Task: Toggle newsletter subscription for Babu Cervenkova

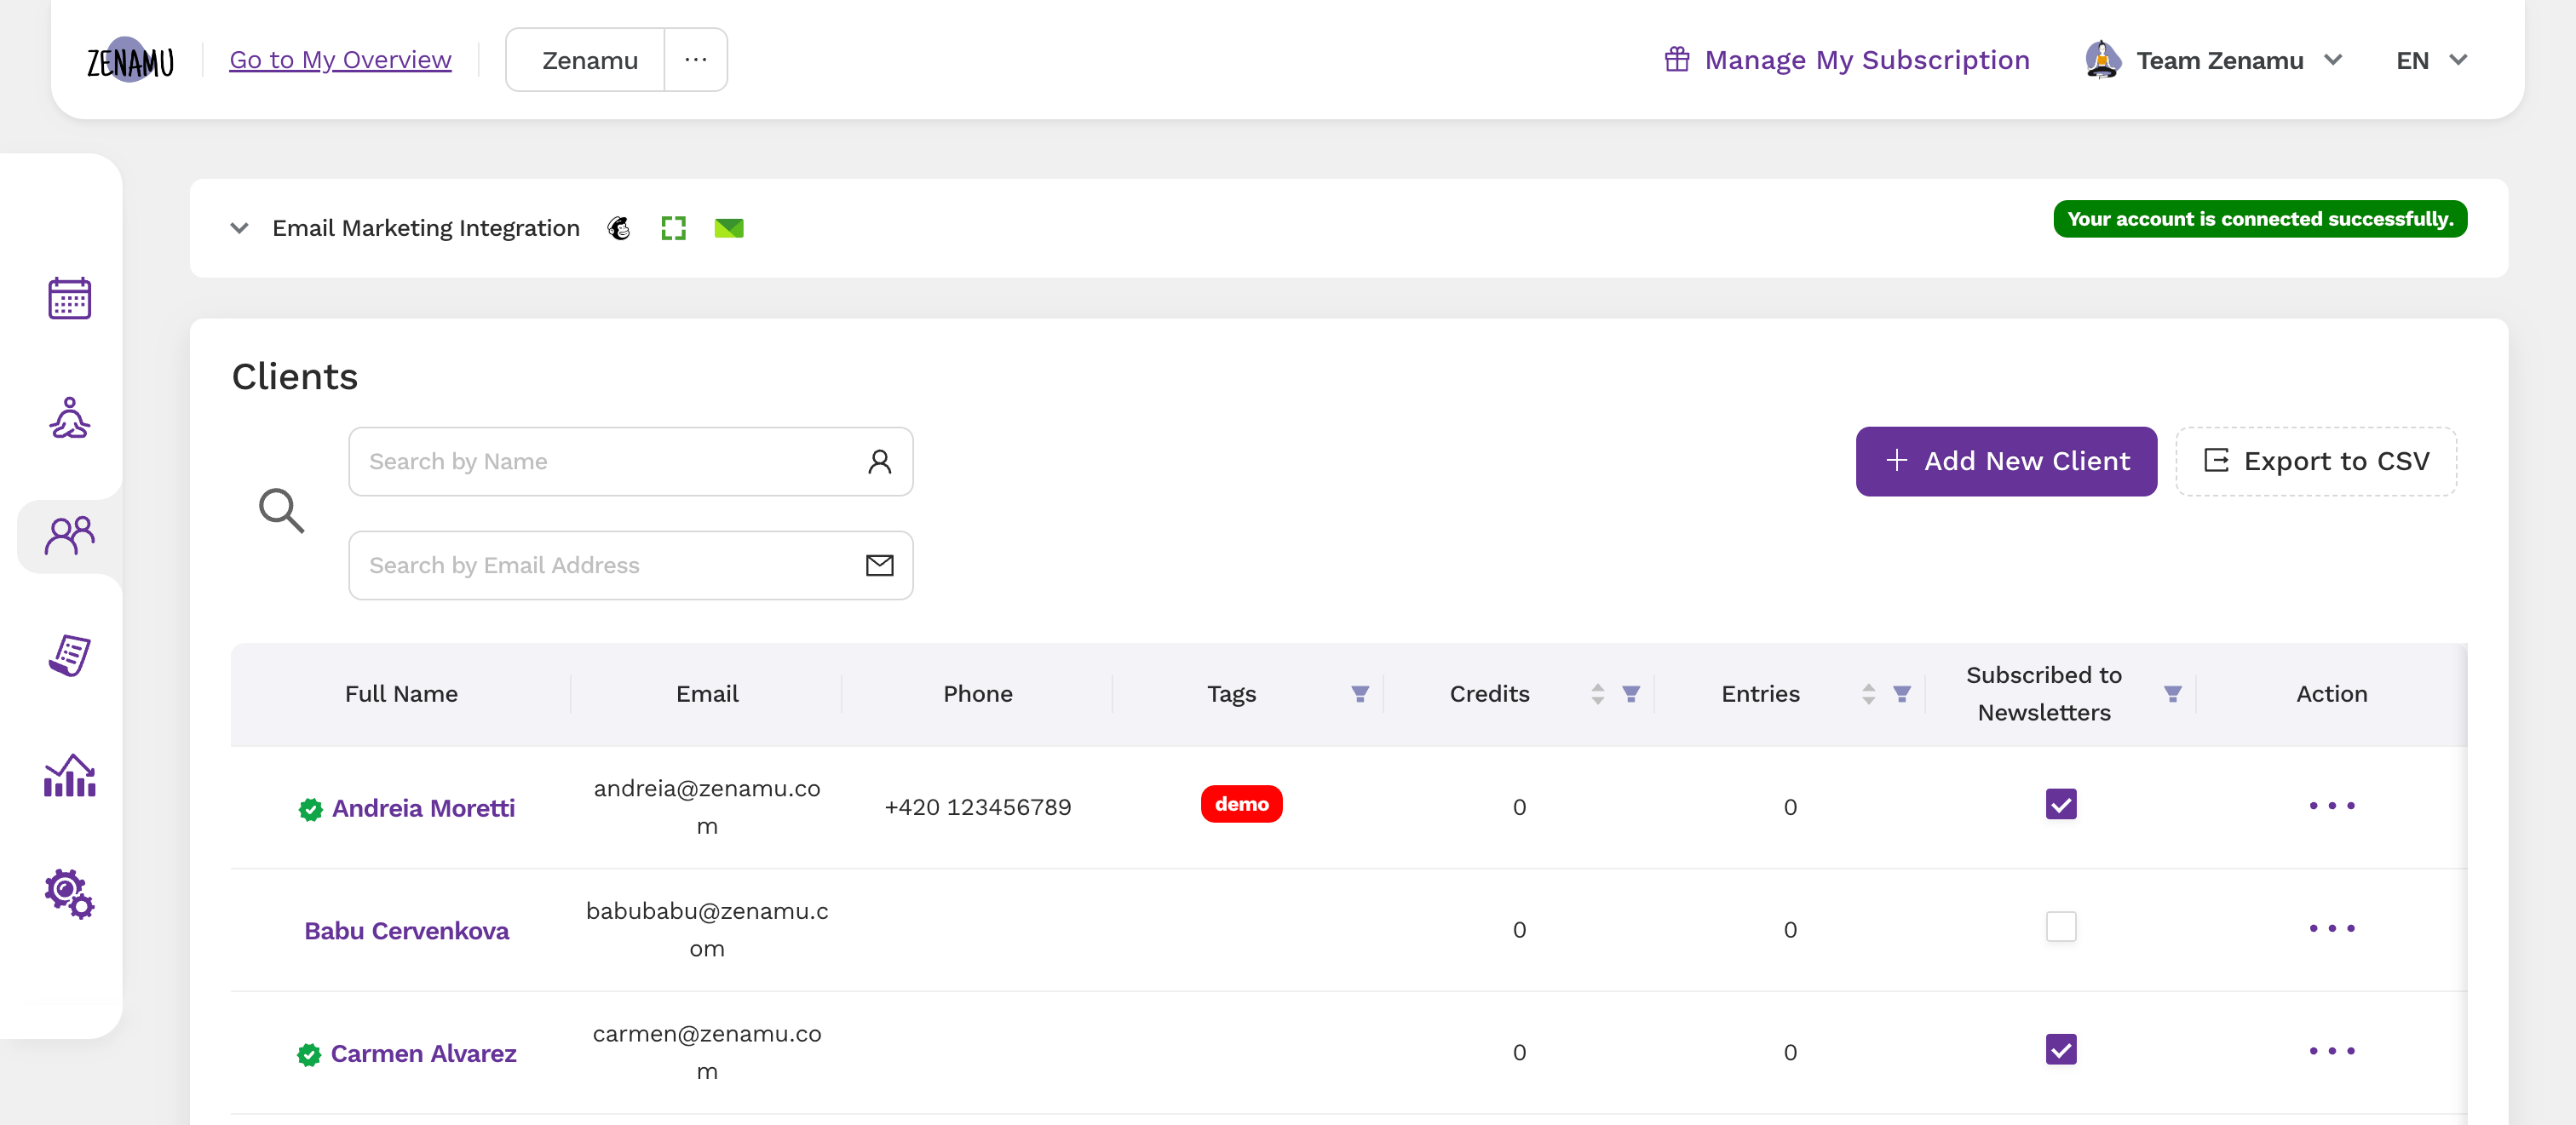Action: pyautogui.click(x=2061, y=928)
